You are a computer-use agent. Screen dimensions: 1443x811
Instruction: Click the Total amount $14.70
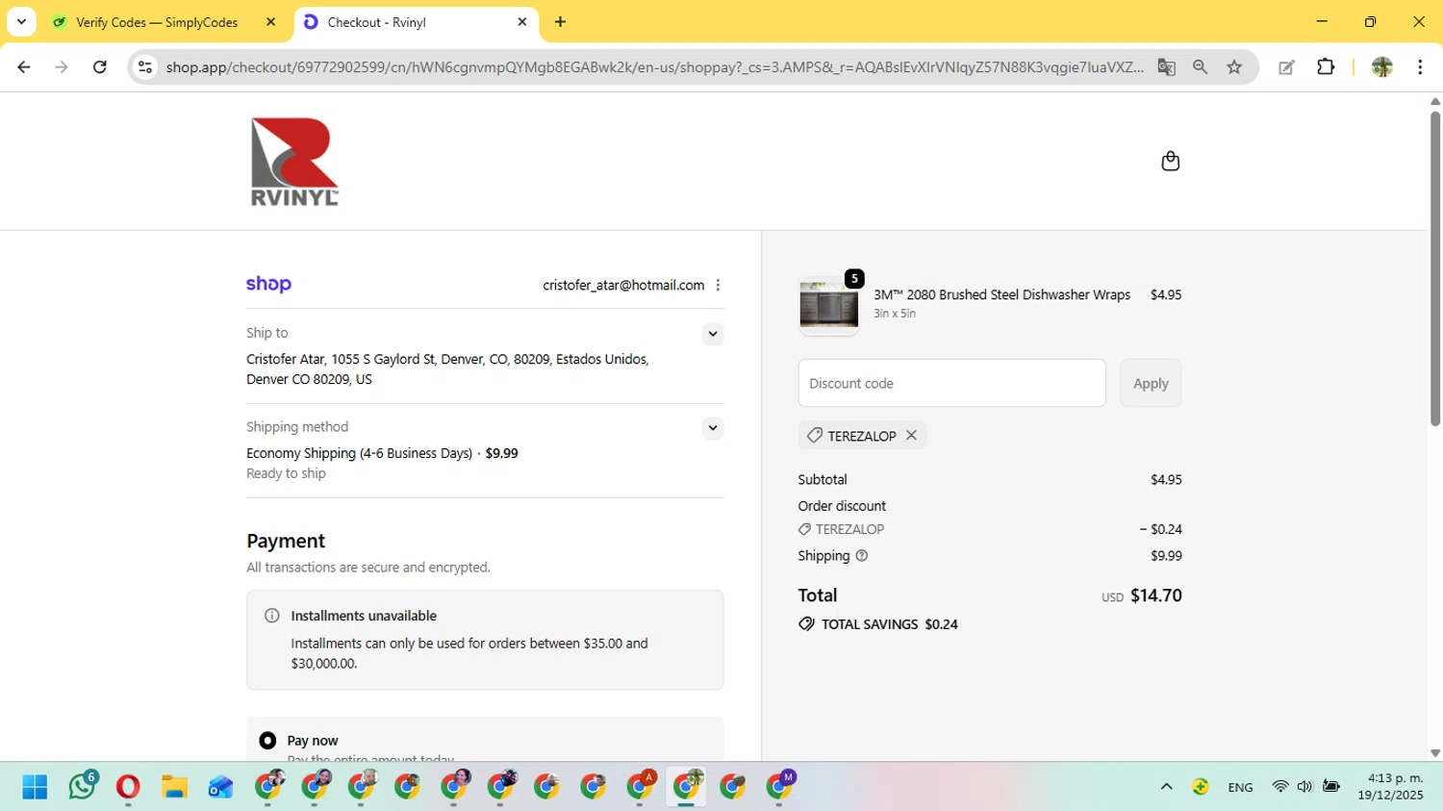[1155, 596]
